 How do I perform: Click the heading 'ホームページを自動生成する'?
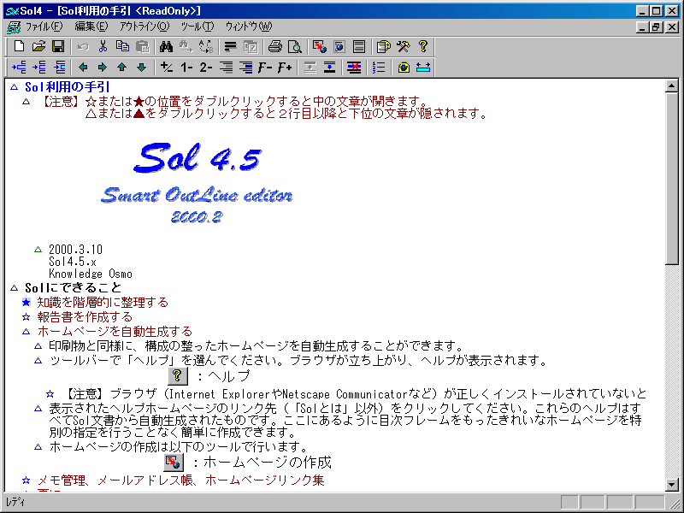115,332
